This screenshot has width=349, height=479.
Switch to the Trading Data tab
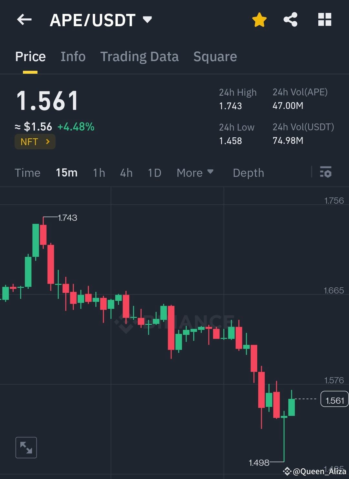click(140, 56)
